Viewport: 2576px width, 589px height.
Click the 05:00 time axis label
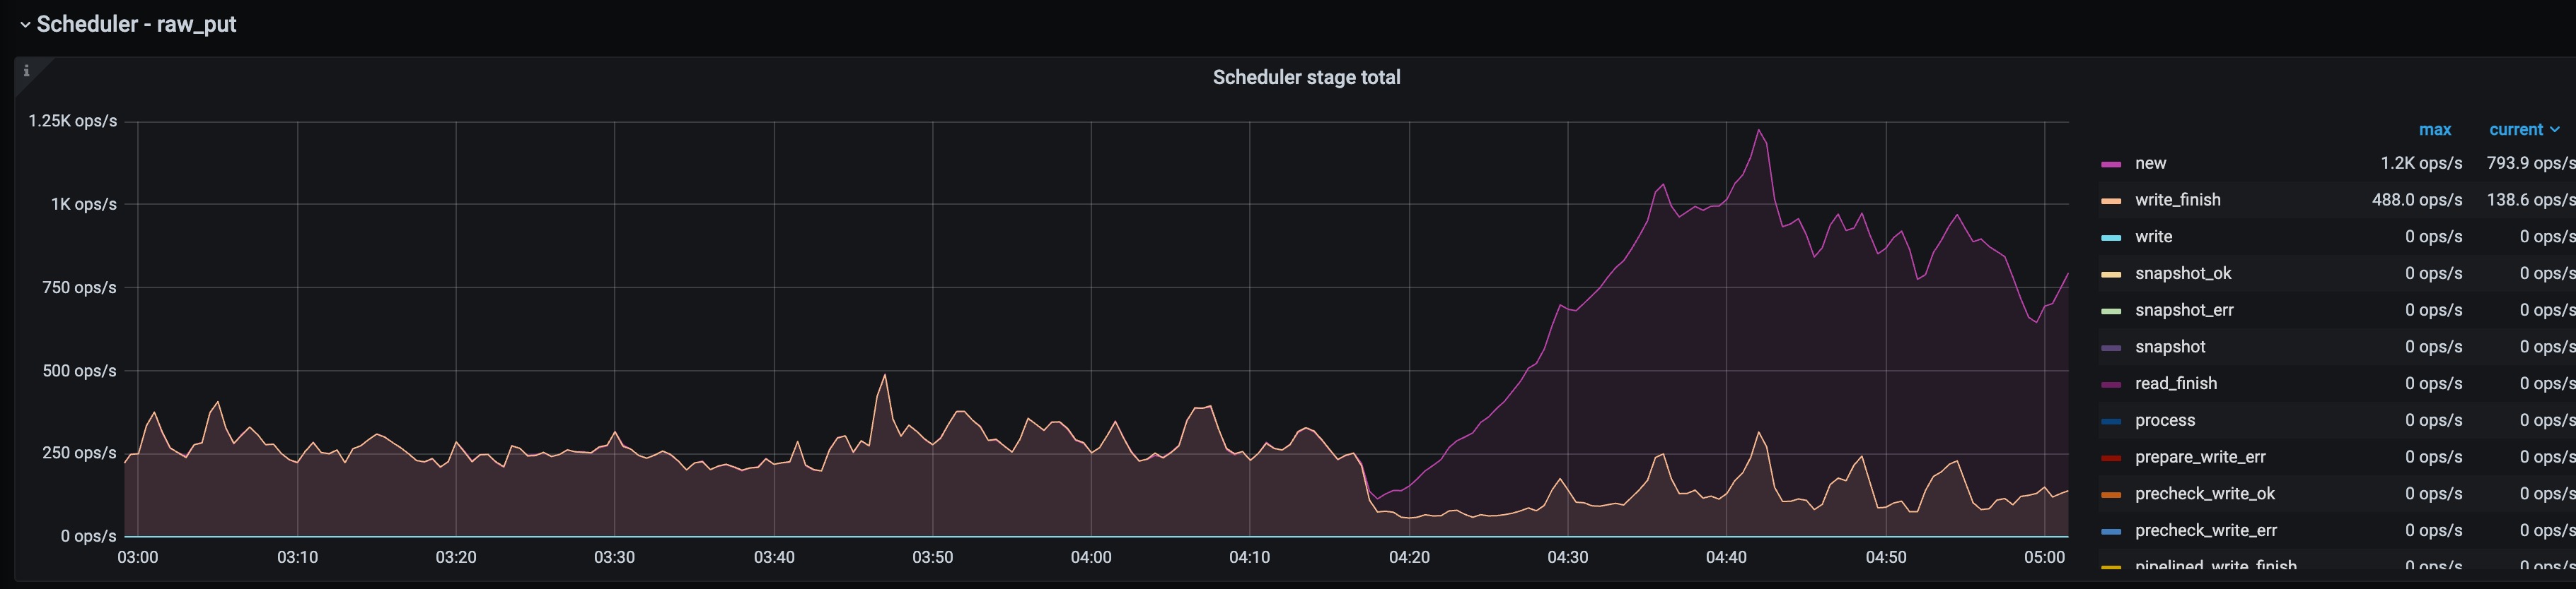2044,557
